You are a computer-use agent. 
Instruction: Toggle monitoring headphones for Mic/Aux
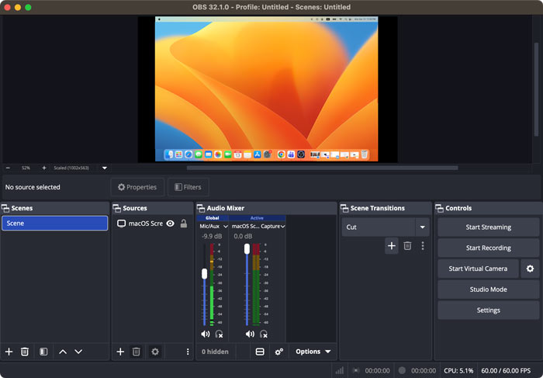[x=220, y=334]
